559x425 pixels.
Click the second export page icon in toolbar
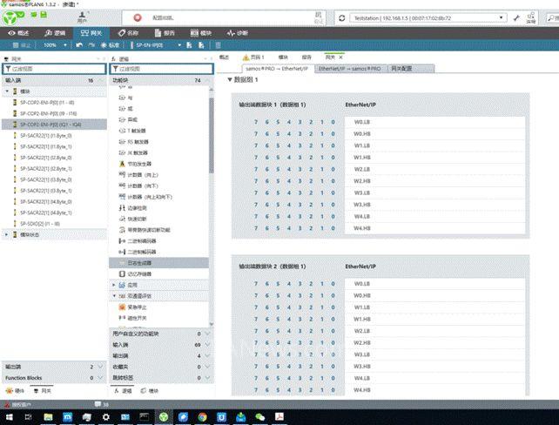tap(201, 45)
